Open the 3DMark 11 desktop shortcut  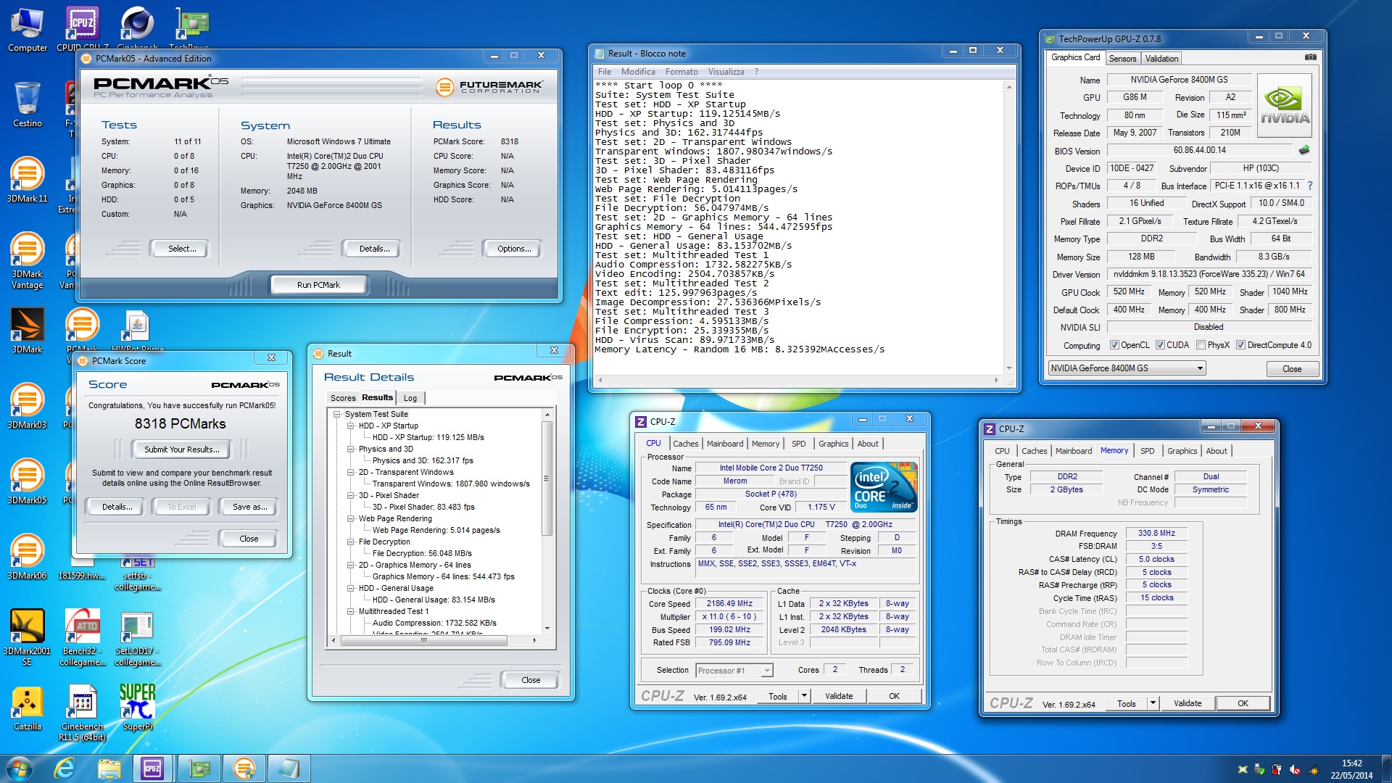tap(27, 181)
